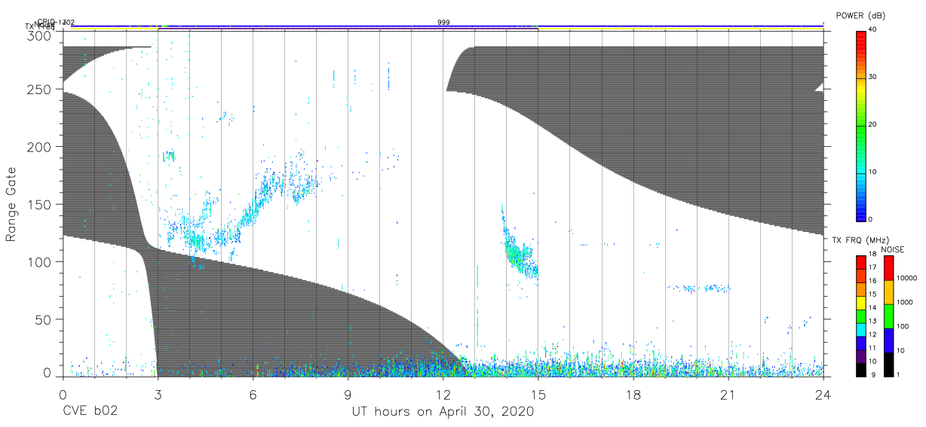Click UT hour axis tick '12'
This screenshot has height=427, width=926.
pyautogui.click(x=443, y=395)
